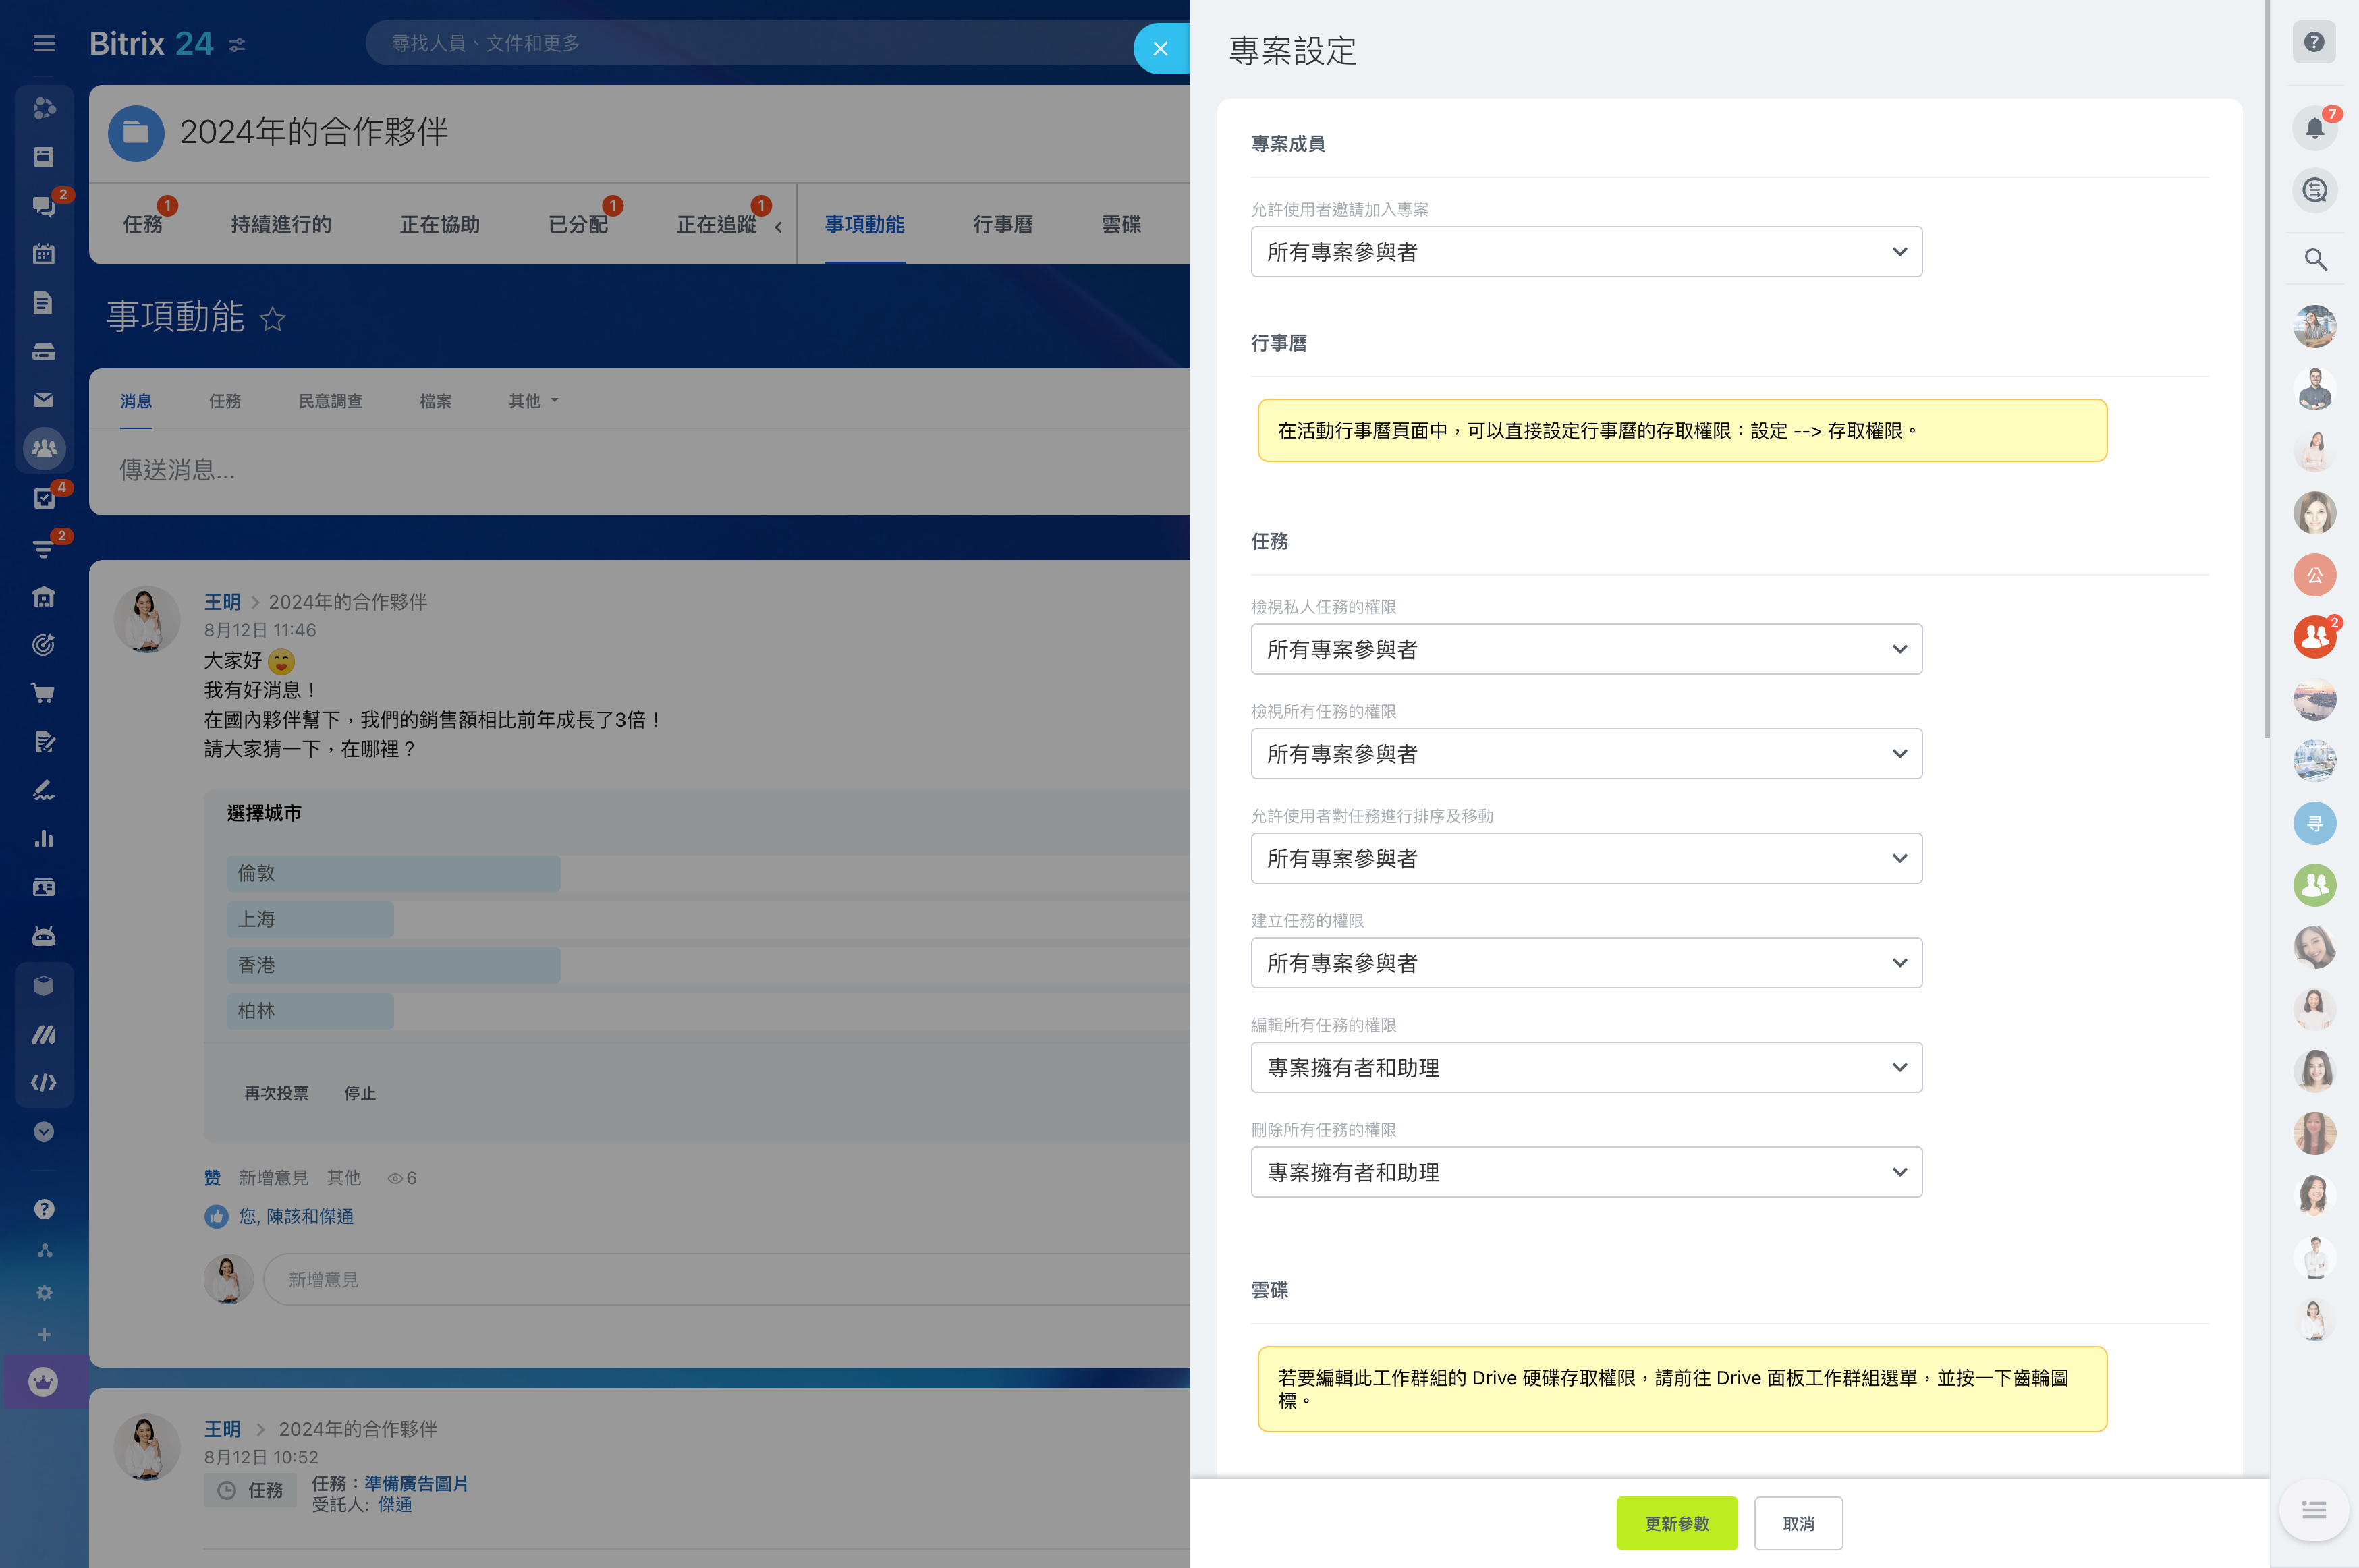Click the 傳送消息 message input field
The height and width of the screenshot is (1568, 2359).
640,470
